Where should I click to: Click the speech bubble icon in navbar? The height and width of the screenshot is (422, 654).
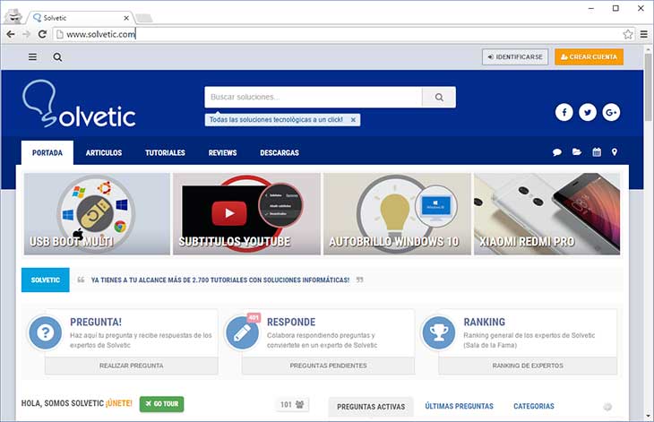557,152
